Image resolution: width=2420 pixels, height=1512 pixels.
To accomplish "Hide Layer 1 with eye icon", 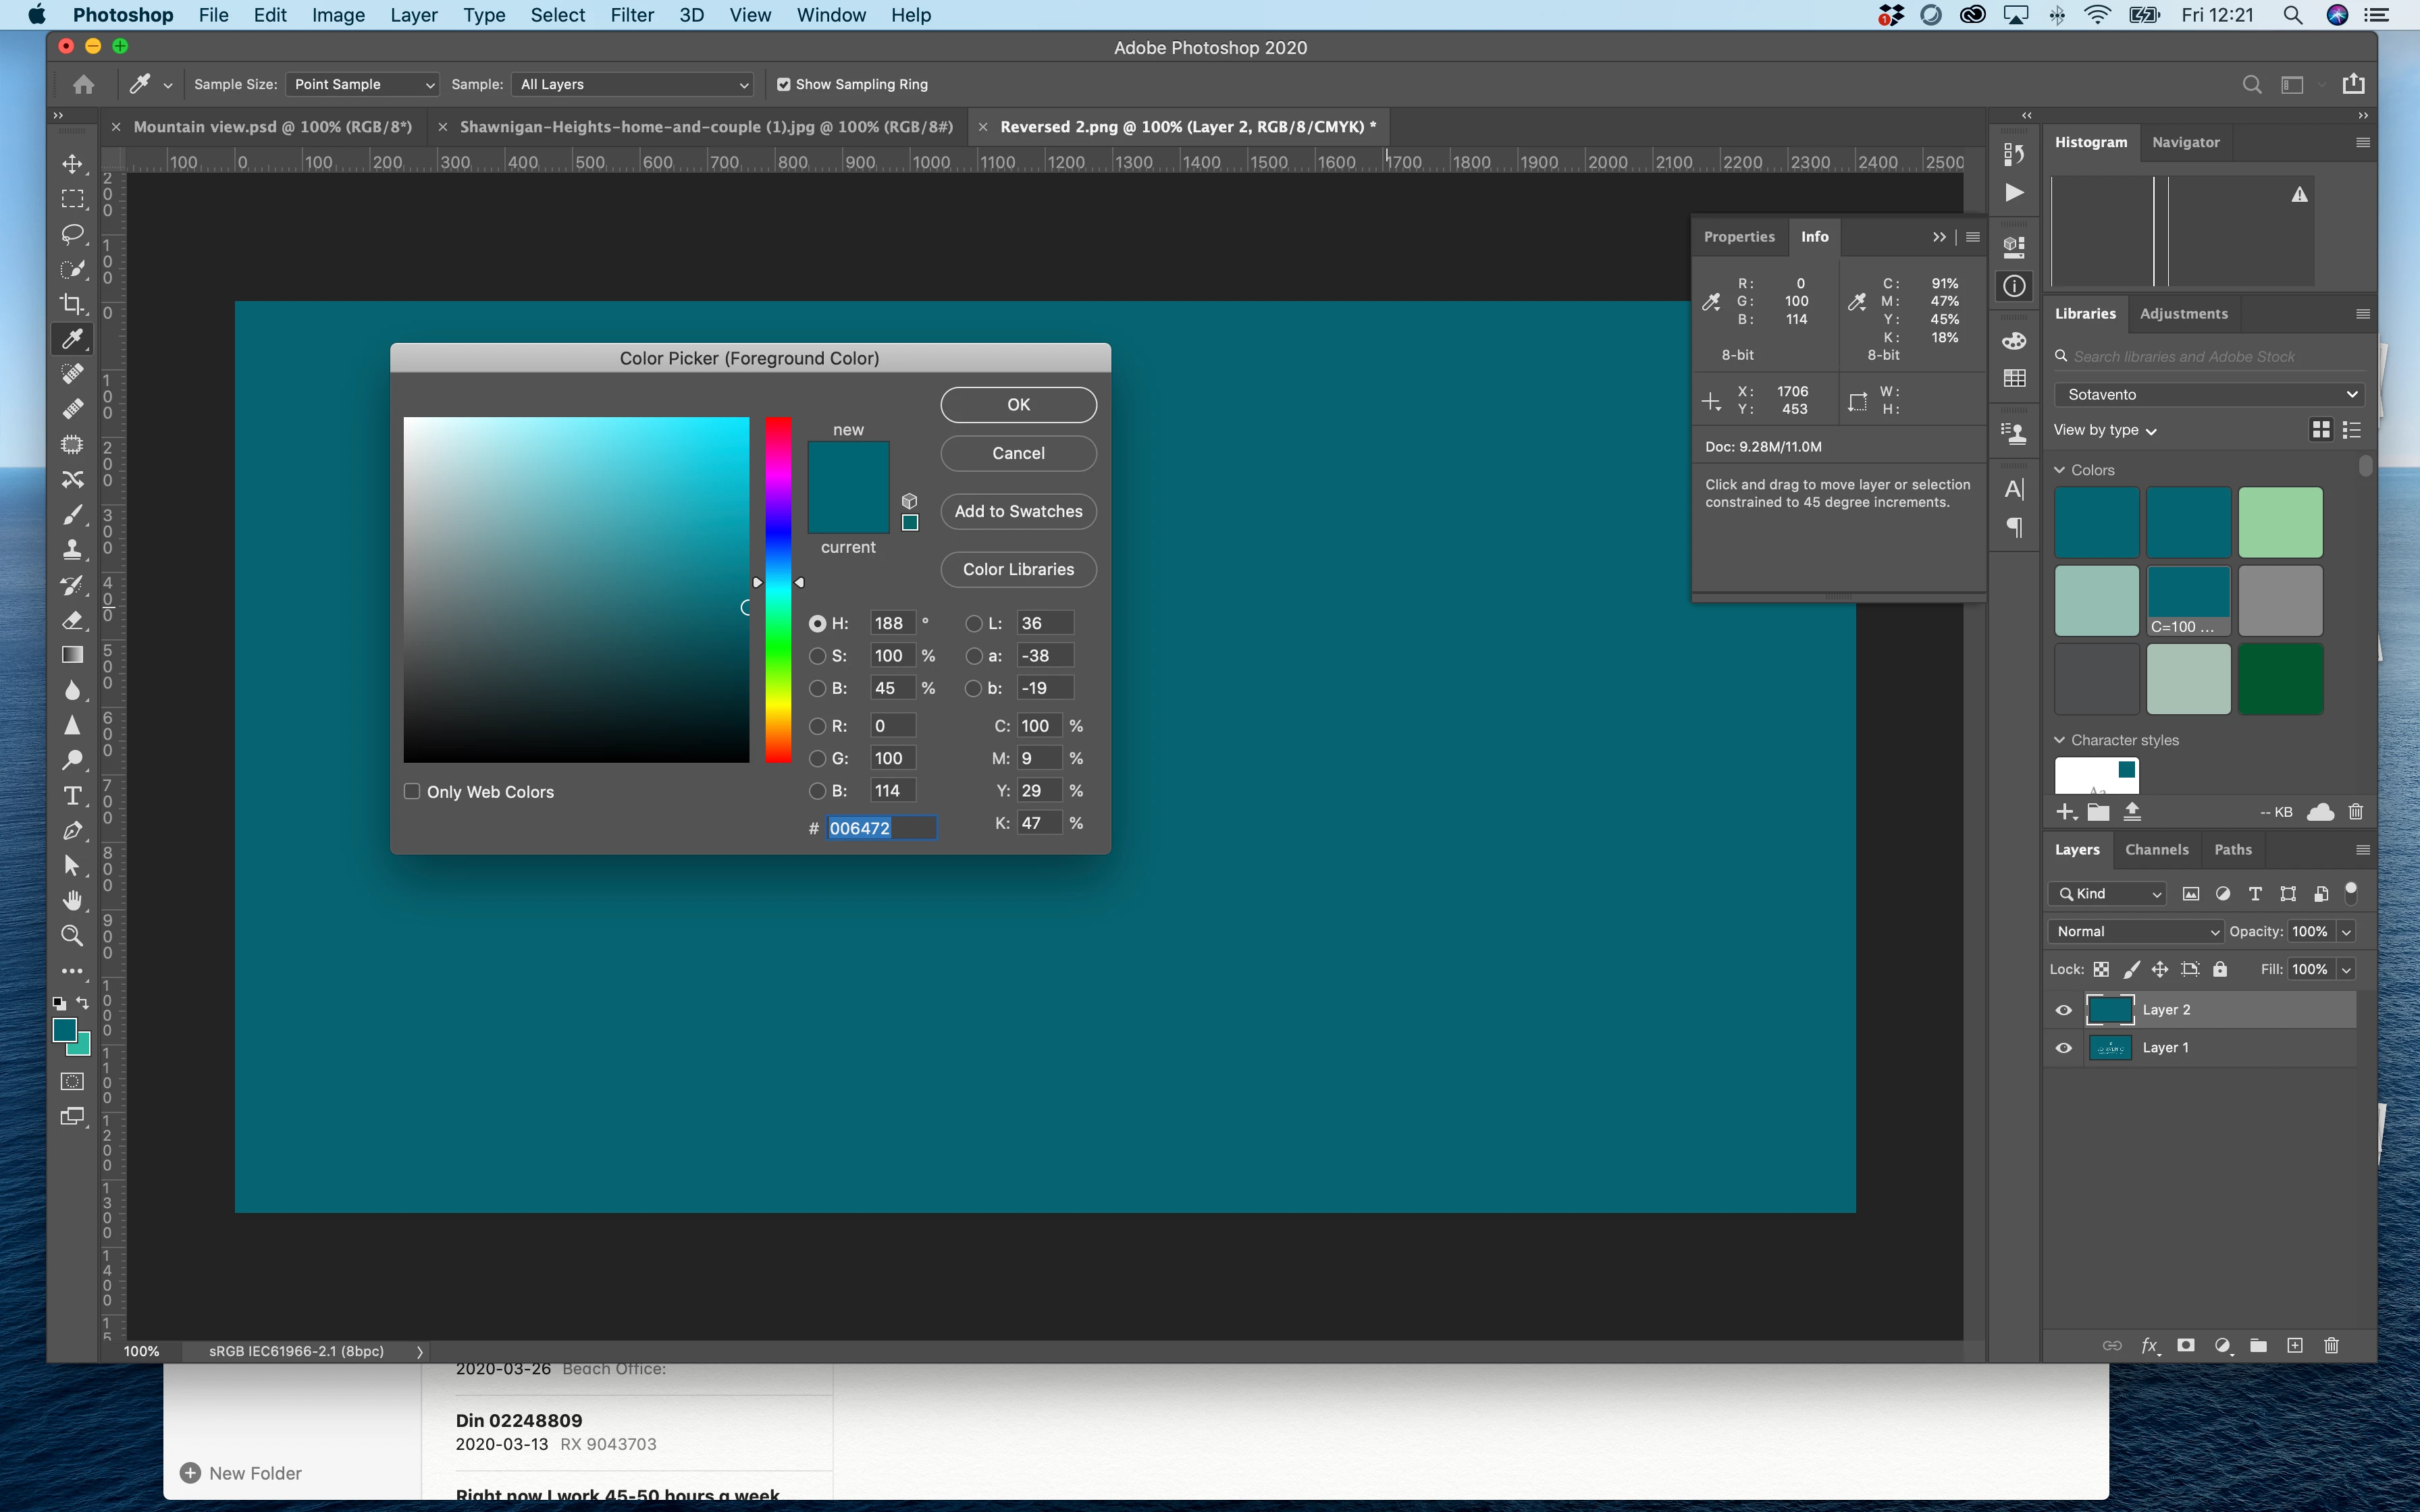I will tap(2063, 1048).
